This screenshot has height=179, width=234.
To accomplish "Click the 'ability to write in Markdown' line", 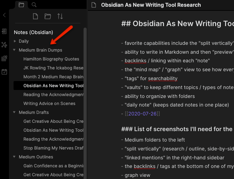I will (x=179, y=52).
